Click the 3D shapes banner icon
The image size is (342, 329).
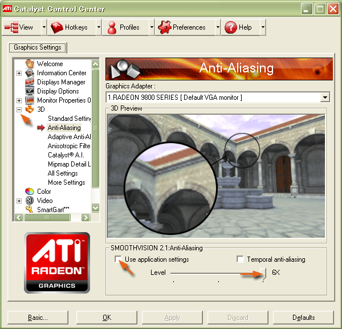click(125, 69)
